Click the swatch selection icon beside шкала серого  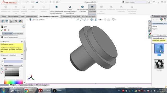(2, 65)
